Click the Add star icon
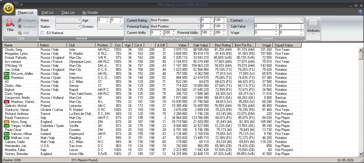 20,33
